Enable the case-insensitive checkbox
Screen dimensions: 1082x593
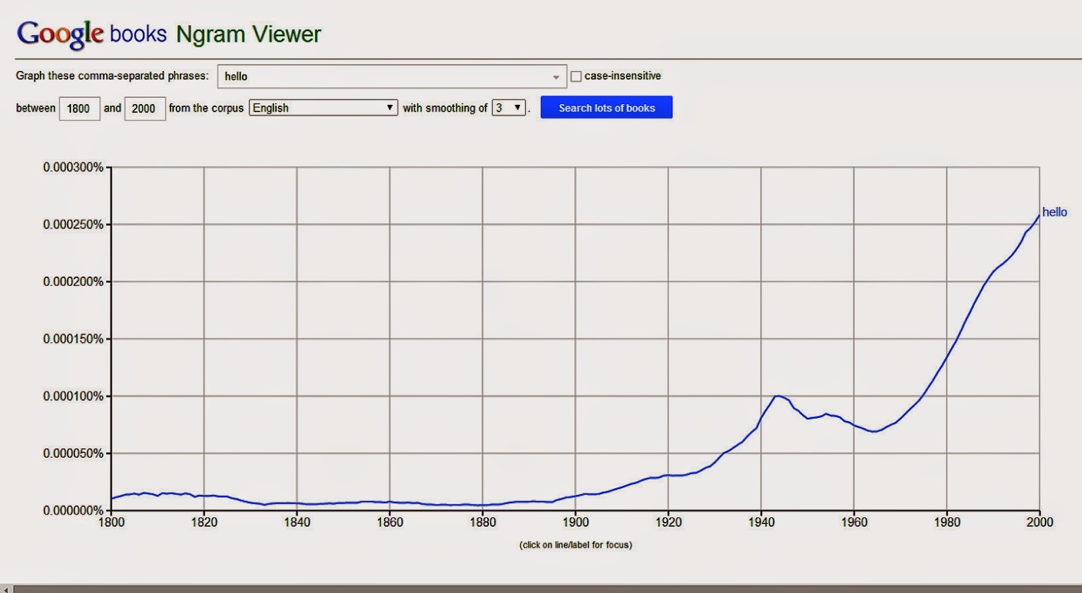[576, 76]
